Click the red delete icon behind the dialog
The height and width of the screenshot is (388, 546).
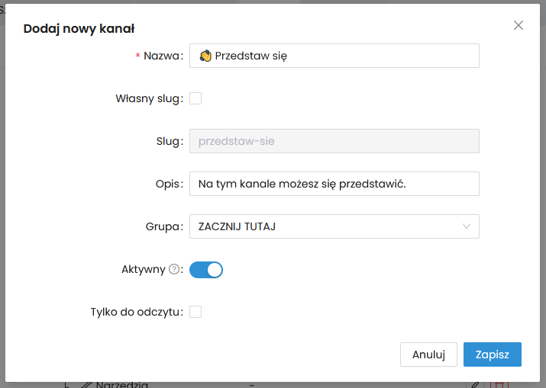(500, 385)
